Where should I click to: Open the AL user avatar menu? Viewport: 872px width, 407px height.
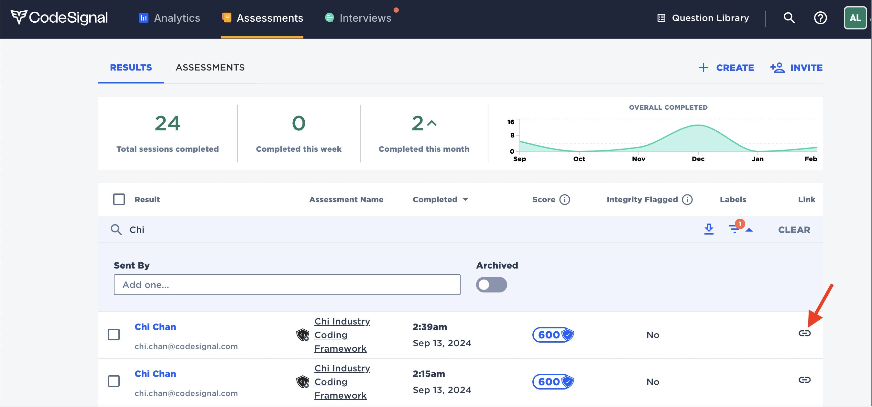855,17
